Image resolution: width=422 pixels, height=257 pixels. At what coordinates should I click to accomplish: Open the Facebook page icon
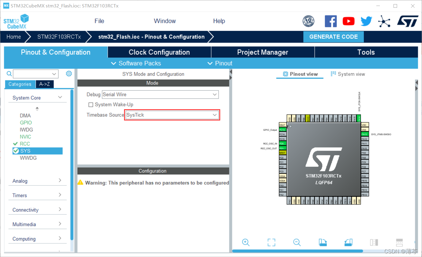pyautogui.click(x=331, y=21)
